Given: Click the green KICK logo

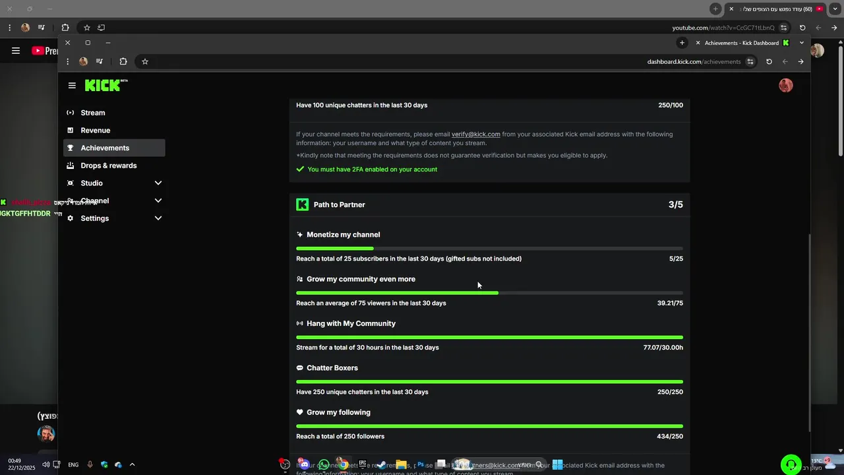Looking at the screenshot, I should 106,85.
